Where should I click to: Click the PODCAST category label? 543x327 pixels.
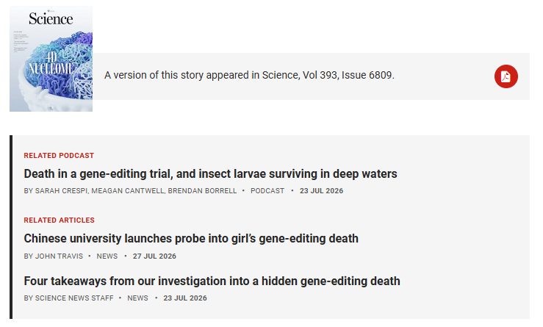(x=267, y=191)
